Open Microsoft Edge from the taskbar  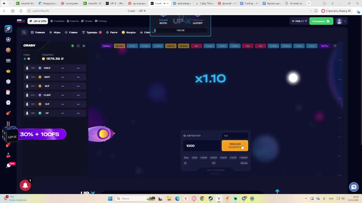point(177,198)
